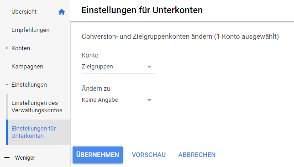Collapse the Einstellungen section arrow

point(7,85)
